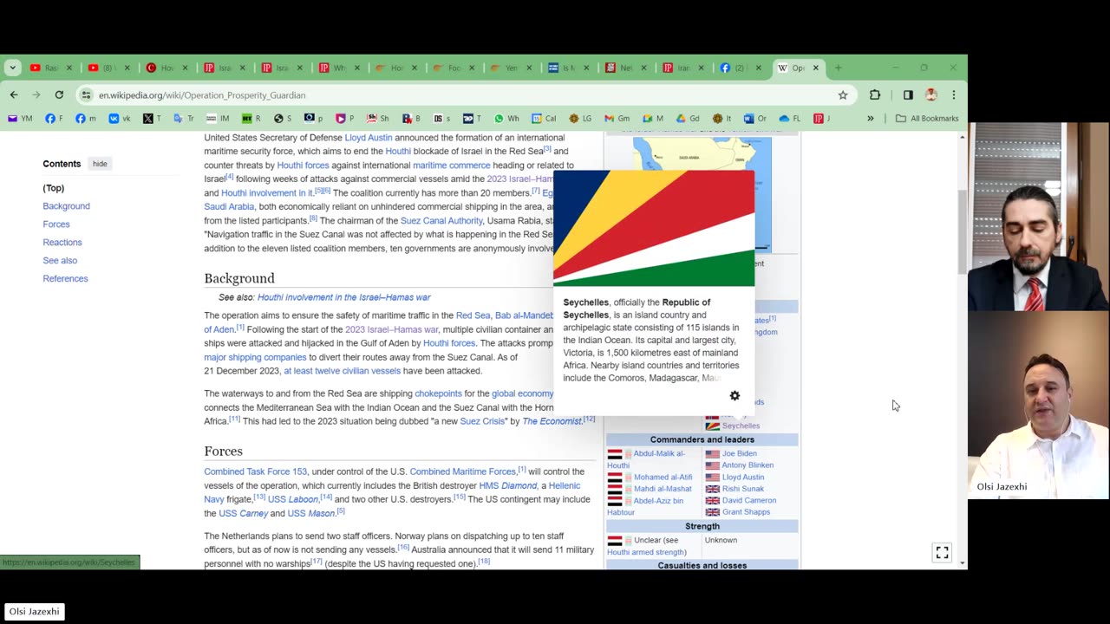Open the YM mail bookmark
The height and width of the screenshot is (624, 1110).
[20, 119]
